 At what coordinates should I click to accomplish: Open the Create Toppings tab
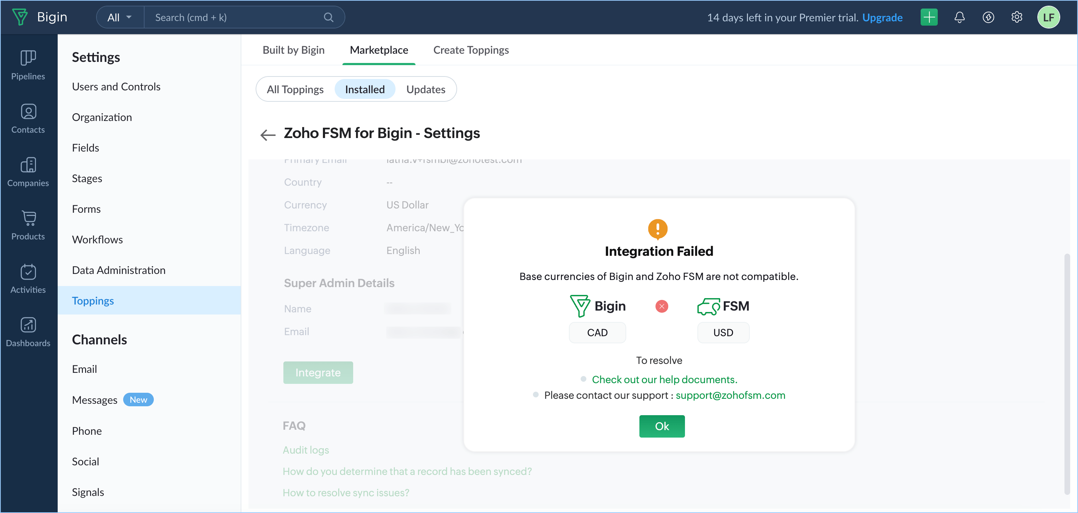point(471,50)
